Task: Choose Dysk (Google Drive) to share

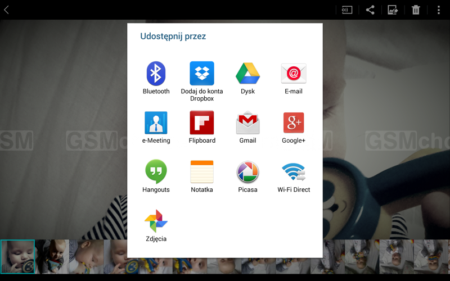Action: [247, 74]
